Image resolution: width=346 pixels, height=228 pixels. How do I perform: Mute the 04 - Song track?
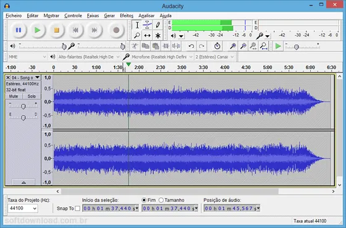pos(14,96)
